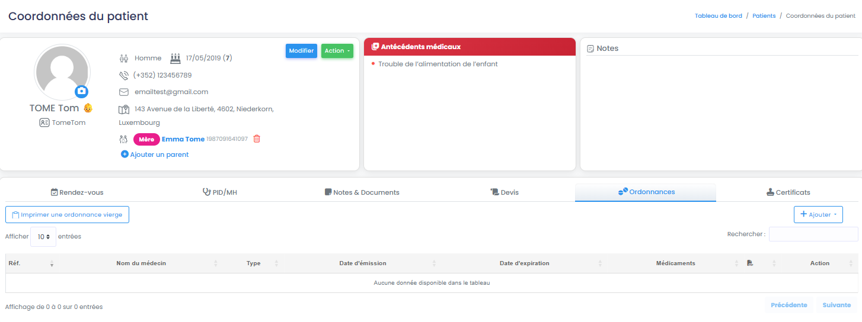Sort table by Nom du médecin
862x322 pixels.
click(141, 263)
